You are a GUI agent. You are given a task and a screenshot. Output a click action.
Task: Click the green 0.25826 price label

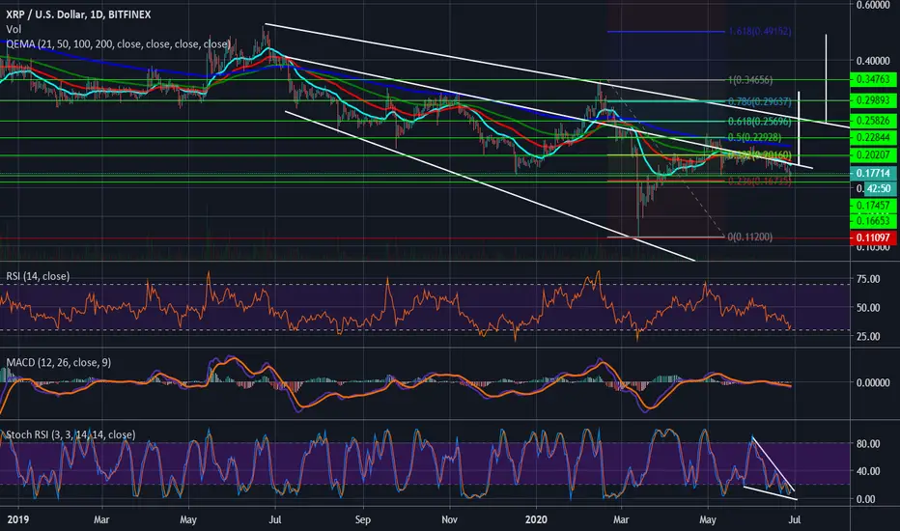tap(873, 121)
